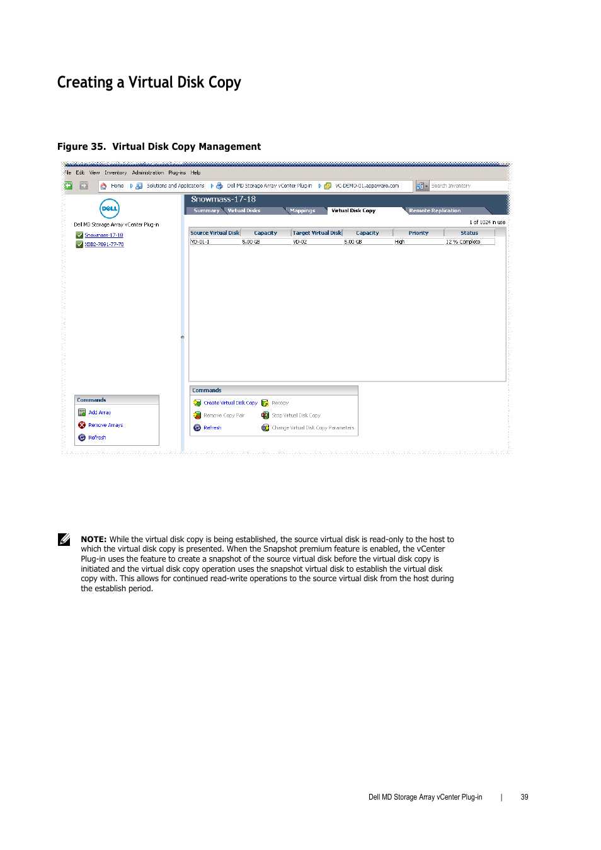
Task: Open the View menu
Action: [94, 173]
